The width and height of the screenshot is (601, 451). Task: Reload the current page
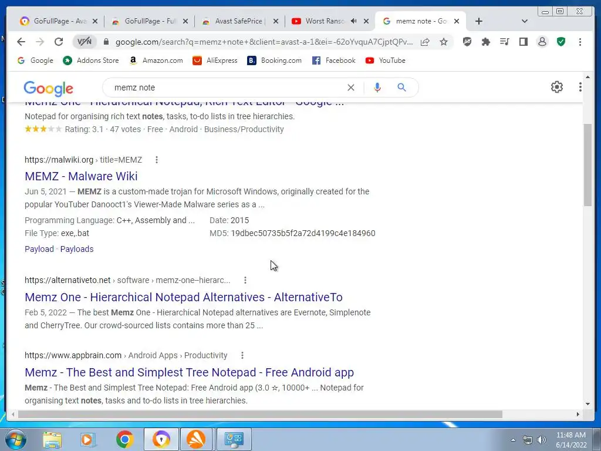[59, 42]
